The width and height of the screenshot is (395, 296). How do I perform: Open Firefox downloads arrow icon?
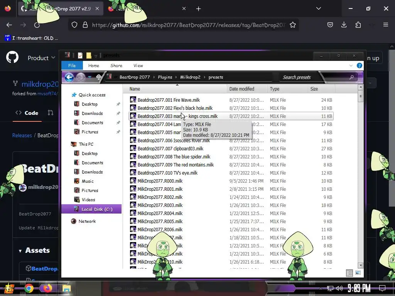[x=344, y=25]
